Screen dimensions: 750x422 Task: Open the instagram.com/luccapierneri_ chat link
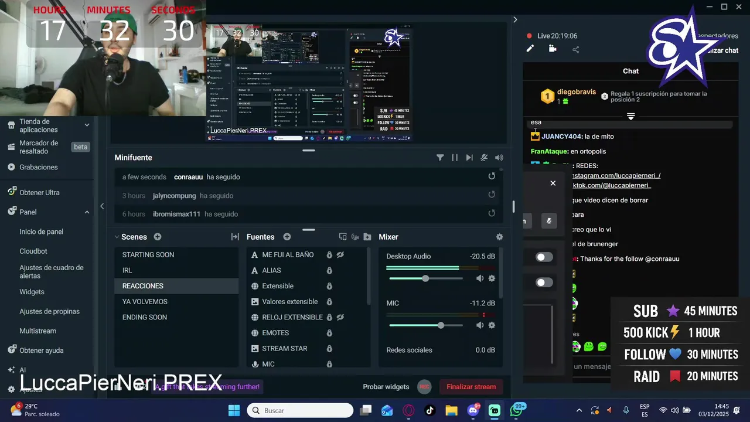click(616, 176)
